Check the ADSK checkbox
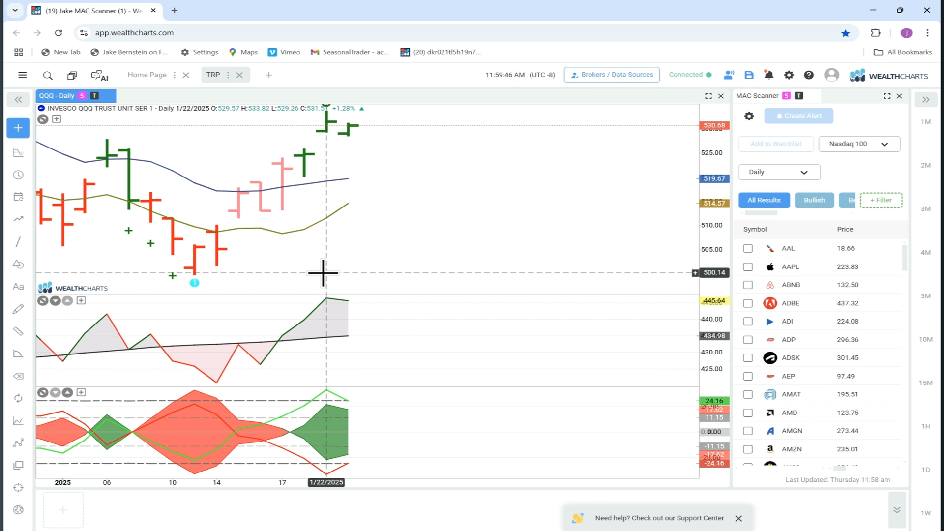The height and width of the screenshot is (531, 944). pyautogui.click(x=748, y=358)
